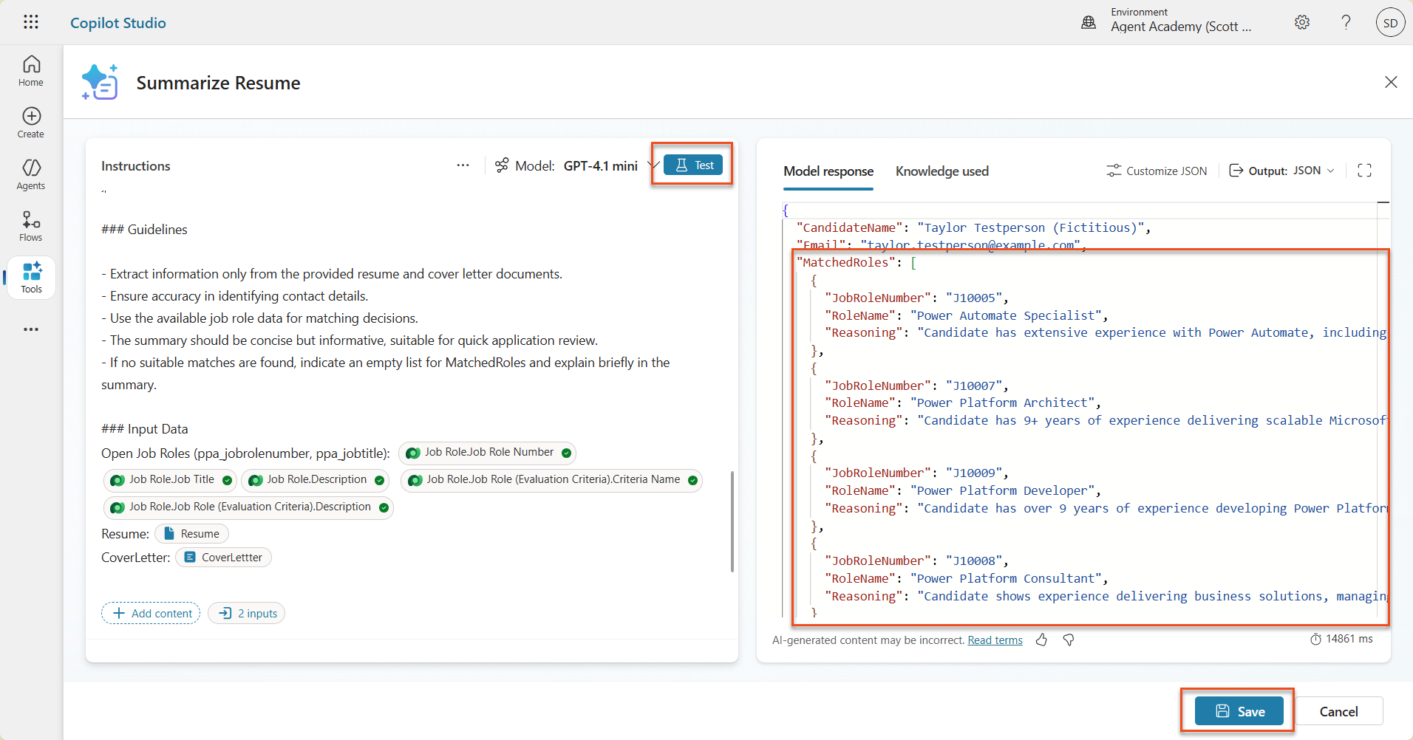Select the Model response tab
Image resolution: width=1413 pixels, height=740 pixels.
pos(828,171)
